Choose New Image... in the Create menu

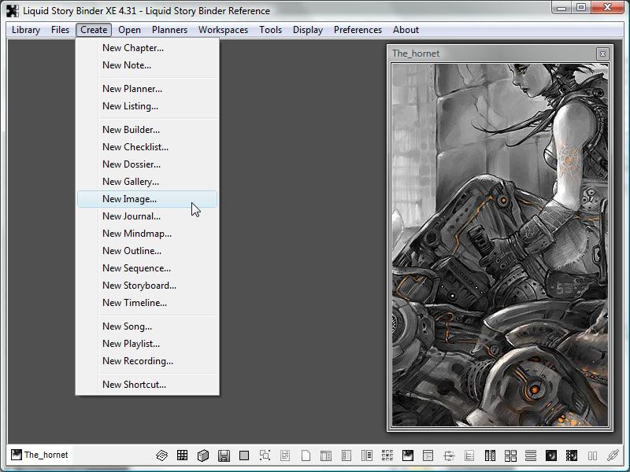(129, 199)
